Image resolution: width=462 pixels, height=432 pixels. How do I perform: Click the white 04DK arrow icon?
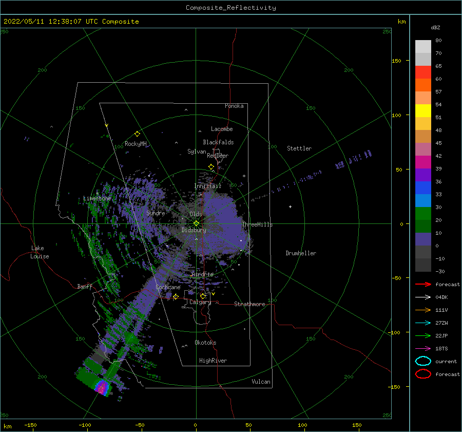(423, 297)
